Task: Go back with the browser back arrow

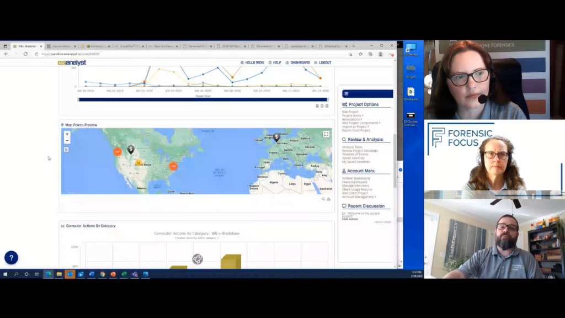Action: [6, 54]
